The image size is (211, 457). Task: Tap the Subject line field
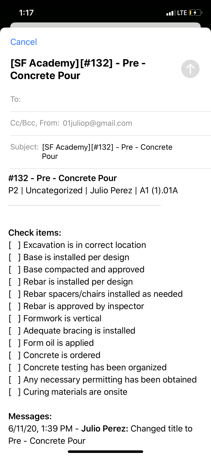107,152
